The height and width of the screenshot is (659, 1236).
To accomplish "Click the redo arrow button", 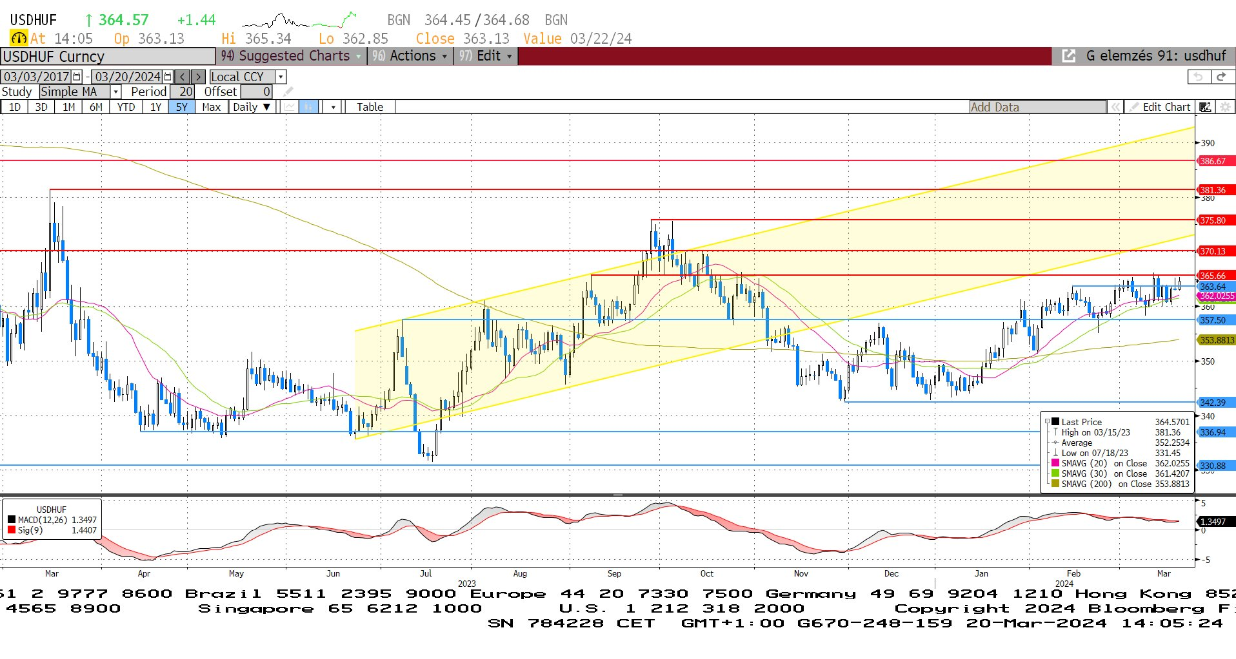I will click(1221, 77).
